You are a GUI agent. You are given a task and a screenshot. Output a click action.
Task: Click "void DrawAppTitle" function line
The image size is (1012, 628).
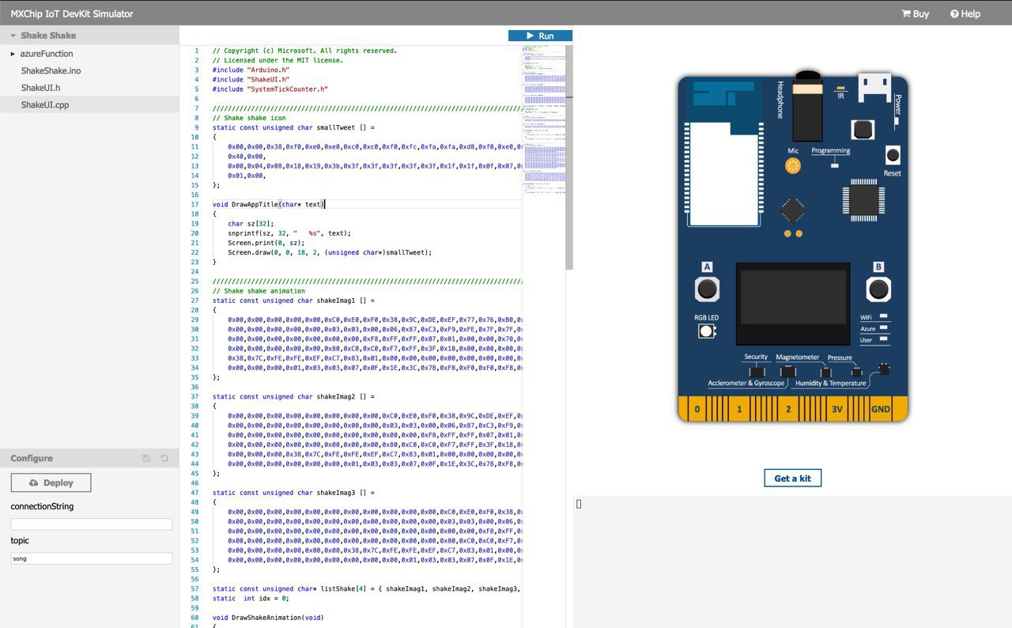coord(269,204)
